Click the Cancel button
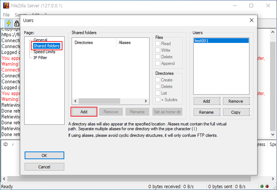The width and height of the screenshot is (277, 190). coord(44,167)
